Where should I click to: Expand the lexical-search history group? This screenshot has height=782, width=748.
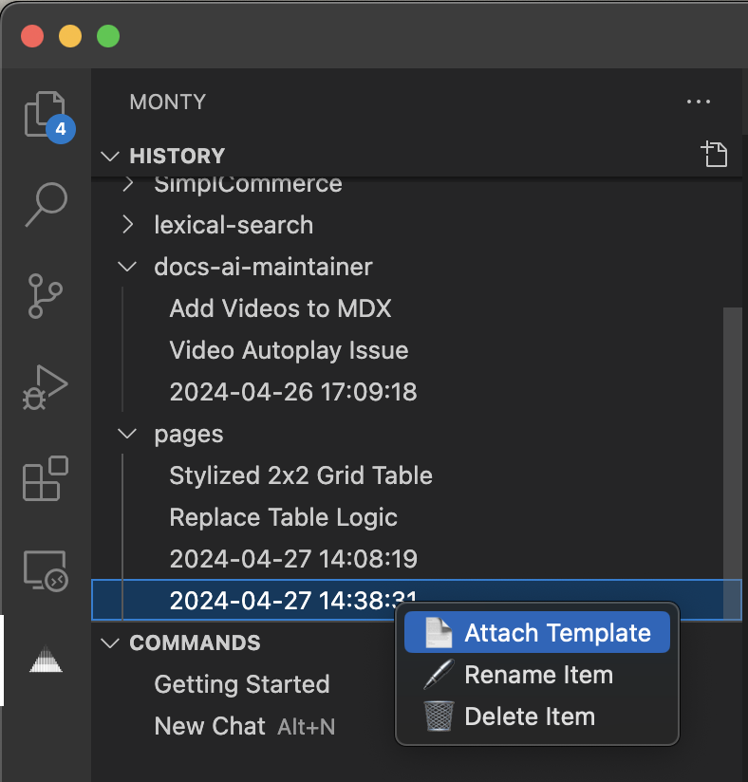tap(128, 225)
